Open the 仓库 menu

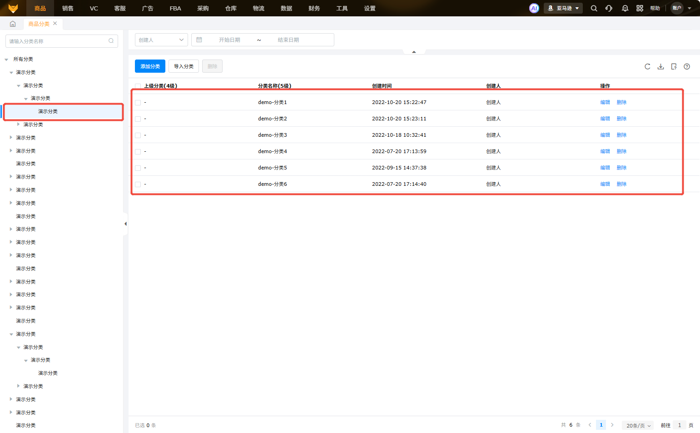pos(231,8)
